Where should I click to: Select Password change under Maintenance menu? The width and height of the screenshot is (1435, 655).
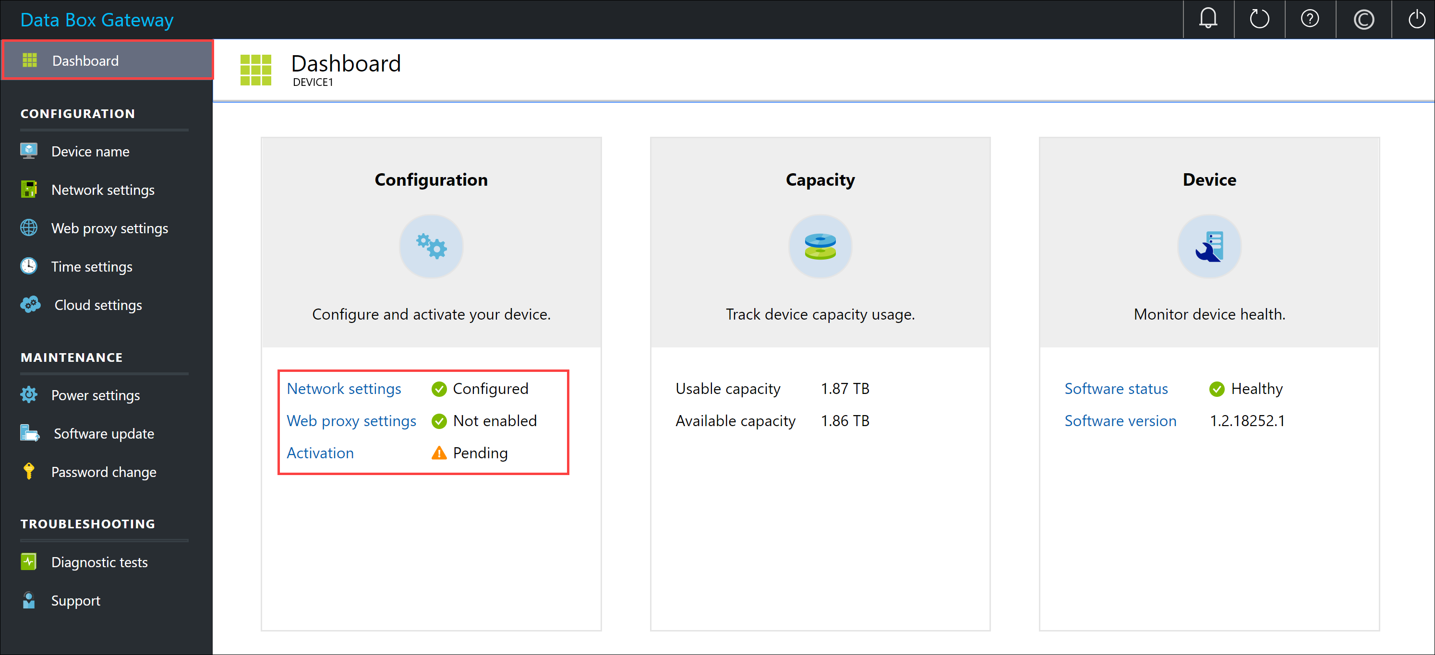click(x=103, y=472)
